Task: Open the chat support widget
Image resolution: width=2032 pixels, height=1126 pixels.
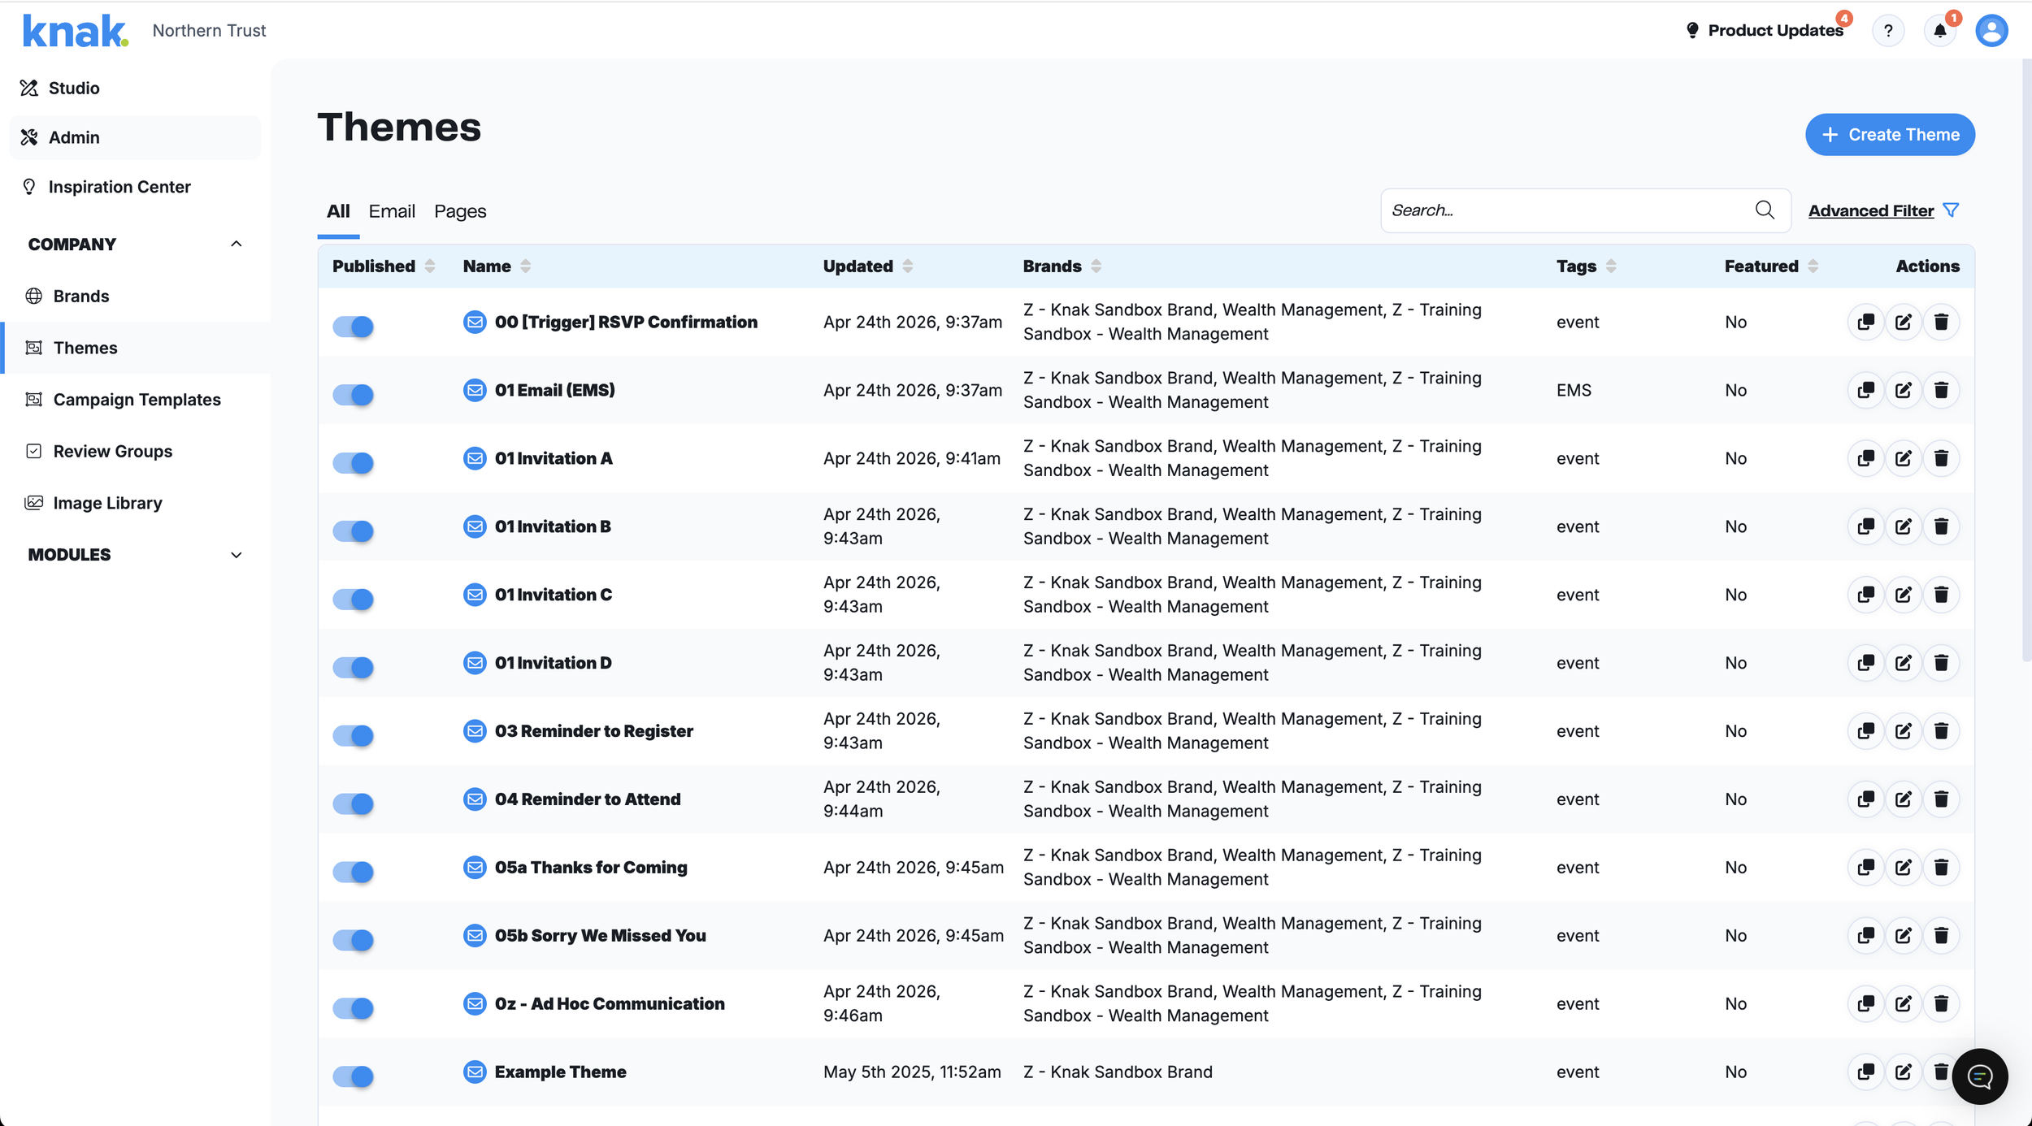Action: pos(1980,1077)
